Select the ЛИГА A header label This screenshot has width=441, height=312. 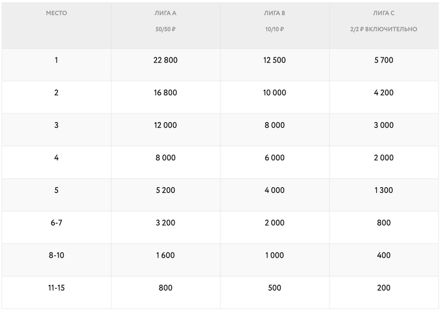pos(165,13)
